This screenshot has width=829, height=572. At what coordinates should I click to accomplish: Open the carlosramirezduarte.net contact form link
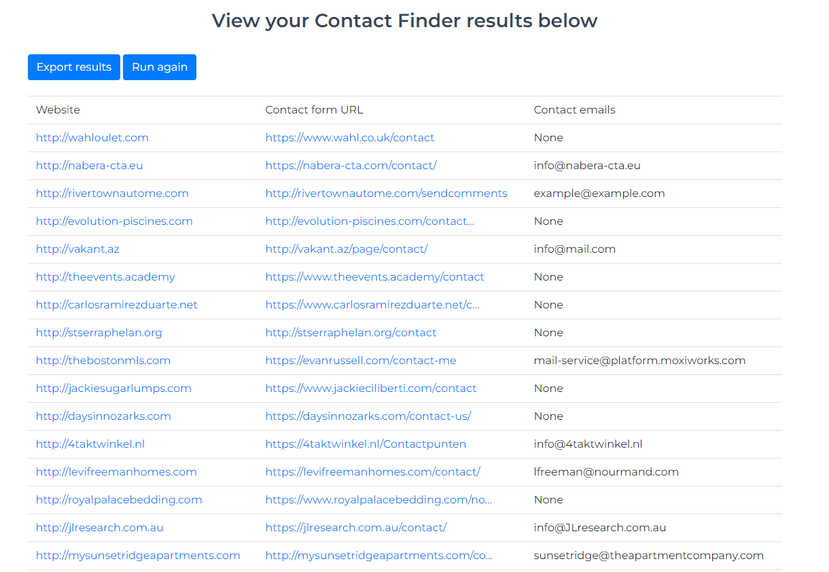[x=372, y=305]
